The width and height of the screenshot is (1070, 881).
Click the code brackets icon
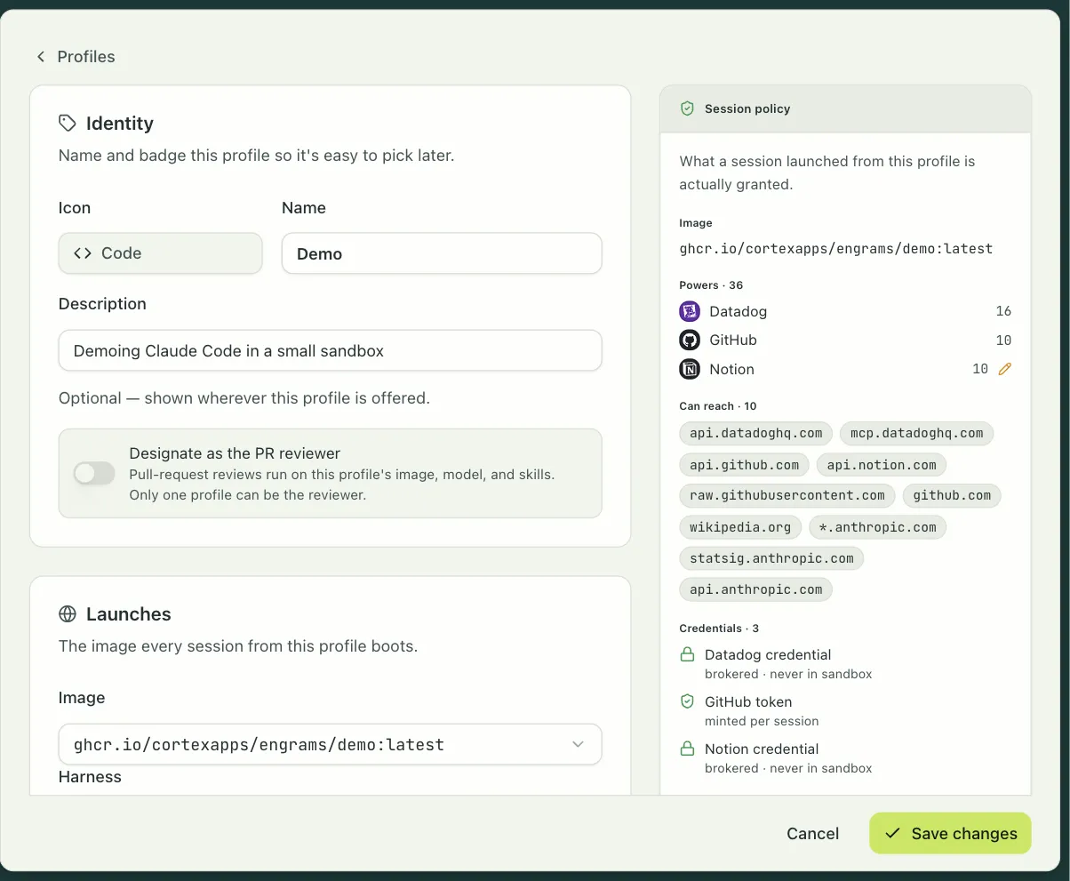click(83, 253)
